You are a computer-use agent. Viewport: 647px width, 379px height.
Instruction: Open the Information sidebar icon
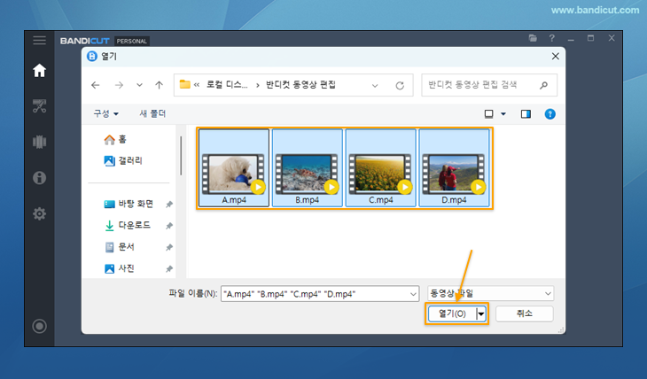tap(39, 178)
